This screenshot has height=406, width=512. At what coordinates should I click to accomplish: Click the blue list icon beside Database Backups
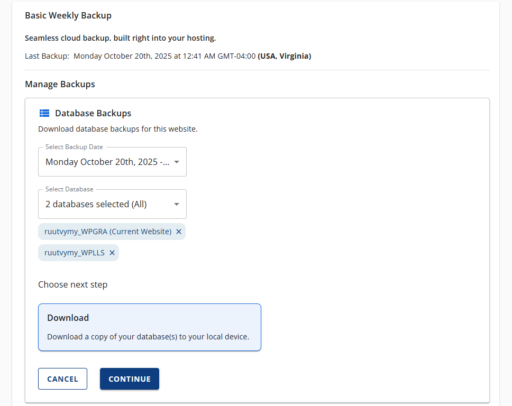(44, 113)
